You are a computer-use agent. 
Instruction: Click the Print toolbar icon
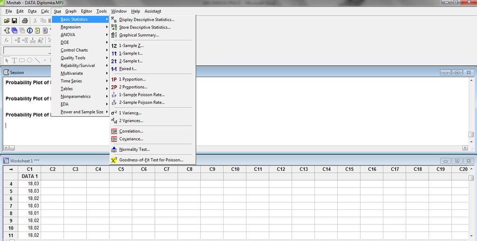tap(25, 20)
